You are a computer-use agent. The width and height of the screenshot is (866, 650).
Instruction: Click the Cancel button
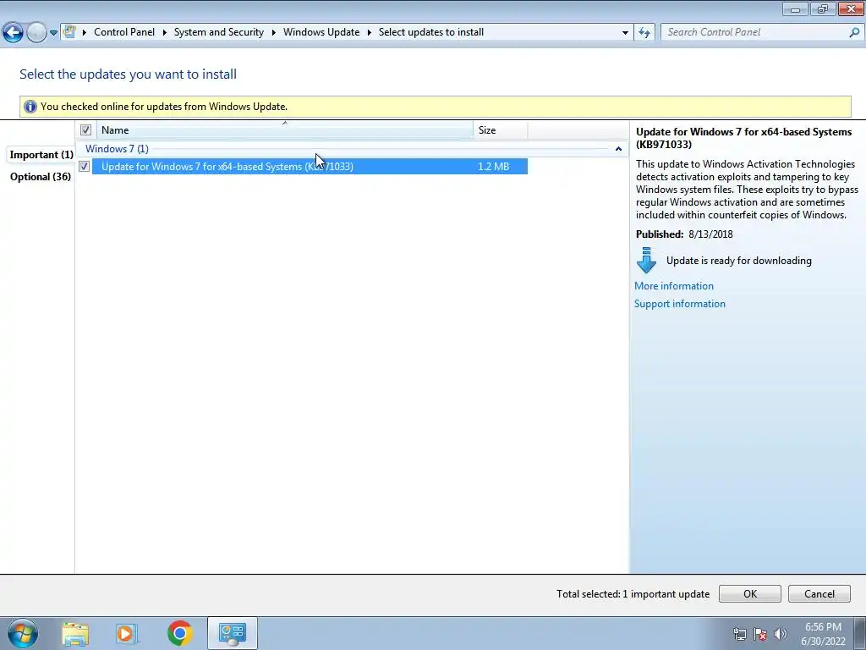click(819, 593)
